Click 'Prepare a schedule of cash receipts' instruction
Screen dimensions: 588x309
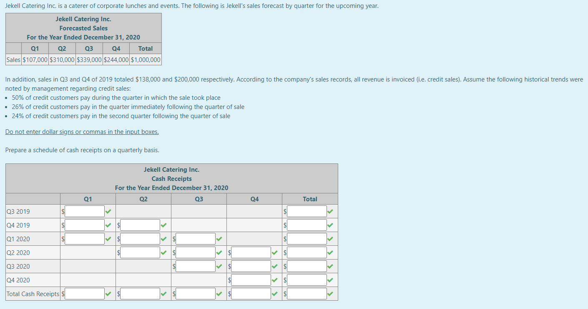point(82,150)
